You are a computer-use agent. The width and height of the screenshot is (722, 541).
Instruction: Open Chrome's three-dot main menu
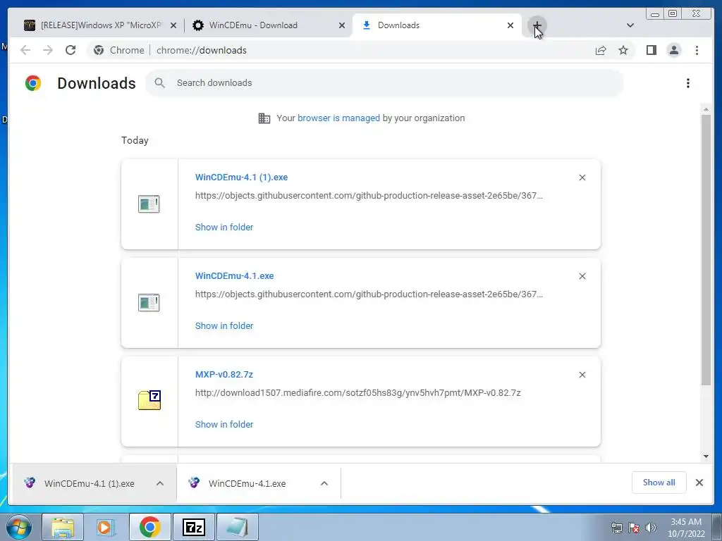[x=697, y=50]
